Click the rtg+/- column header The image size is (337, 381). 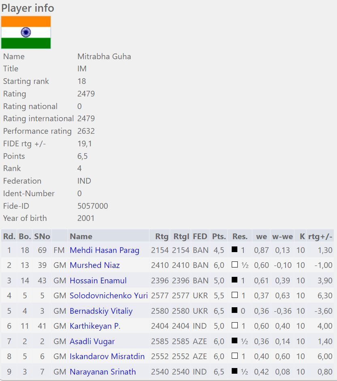[320, 236]
